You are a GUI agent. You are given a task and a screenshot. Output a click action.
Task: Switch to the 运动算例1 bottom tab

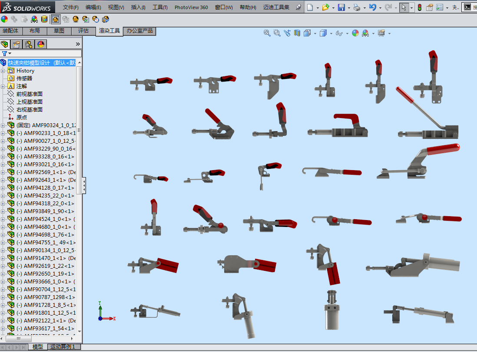coord(63,347)
